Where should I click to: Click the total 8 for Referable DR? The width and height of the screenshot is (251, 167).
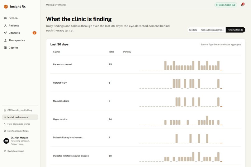click(x=109, y=83)
